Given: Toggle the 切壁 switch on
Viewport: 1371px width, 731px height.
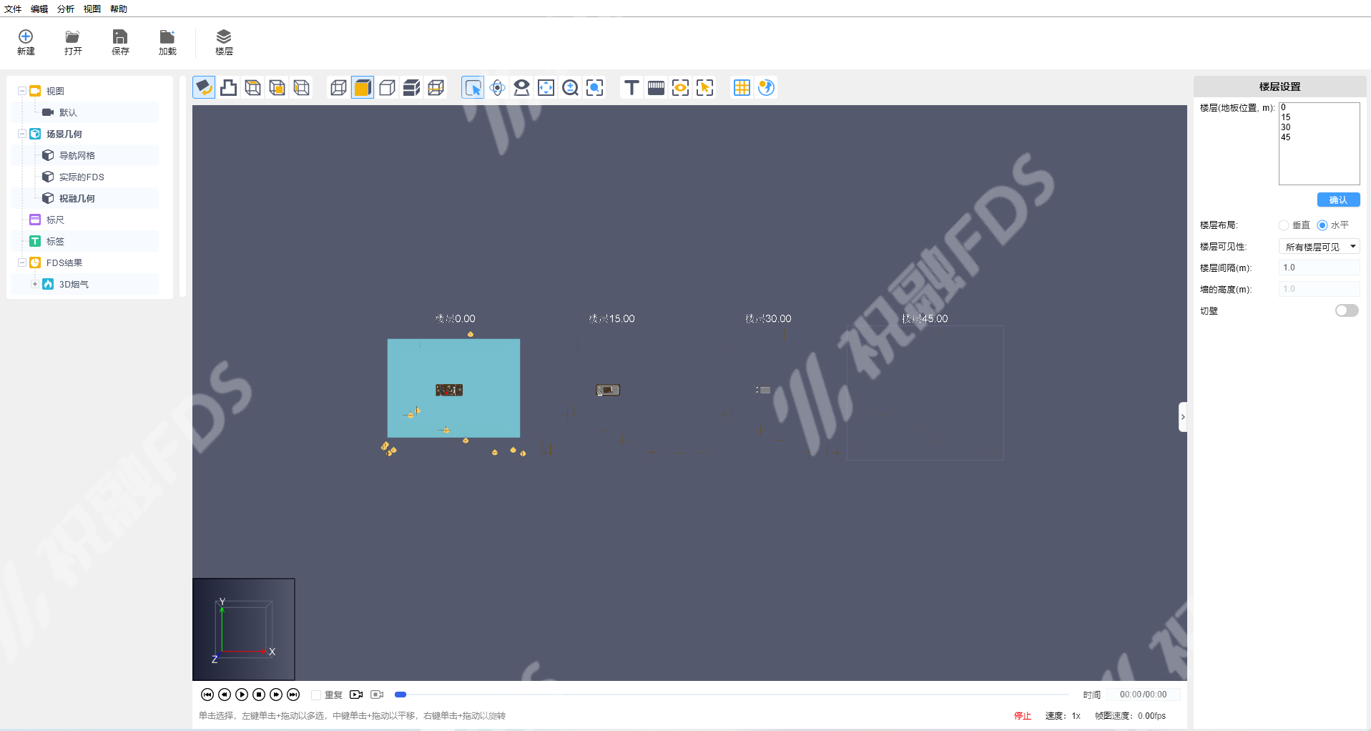Looking at the screenshot, I should tap(1346, 310).
